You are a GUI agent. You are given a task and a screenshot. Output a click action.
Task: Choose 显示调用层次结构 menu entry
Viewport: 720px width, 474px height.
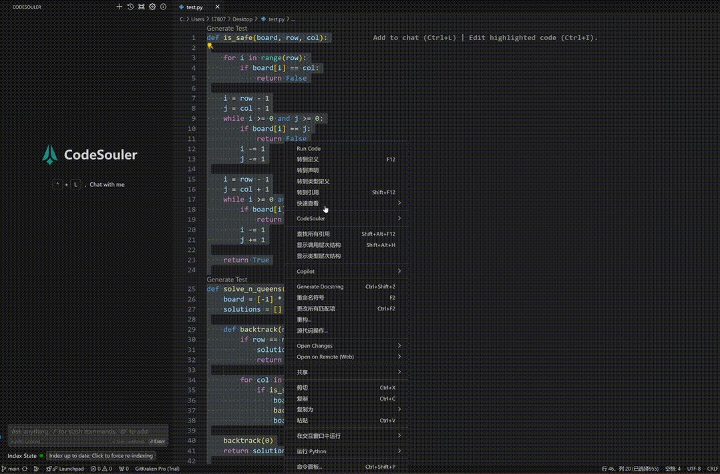click(x=347, y=245)
